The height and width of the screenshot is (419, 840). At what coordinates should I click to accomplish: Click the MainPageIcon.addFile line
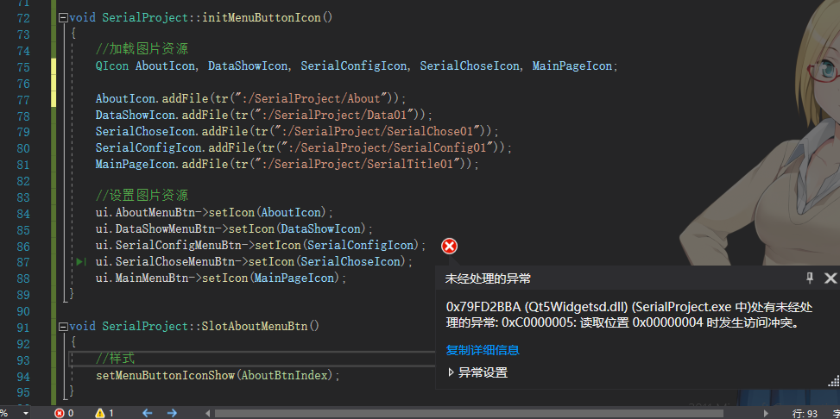pyautogui.click(x=287, y=164)
